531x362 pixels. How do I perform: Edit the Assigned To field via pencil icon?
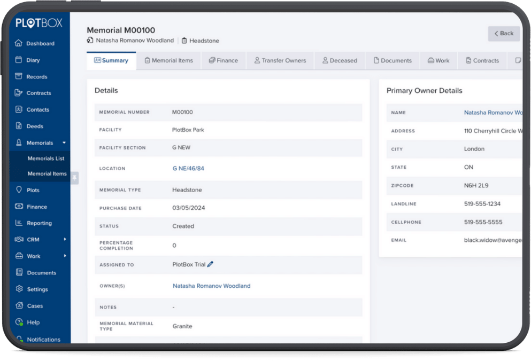coord(210,264)
